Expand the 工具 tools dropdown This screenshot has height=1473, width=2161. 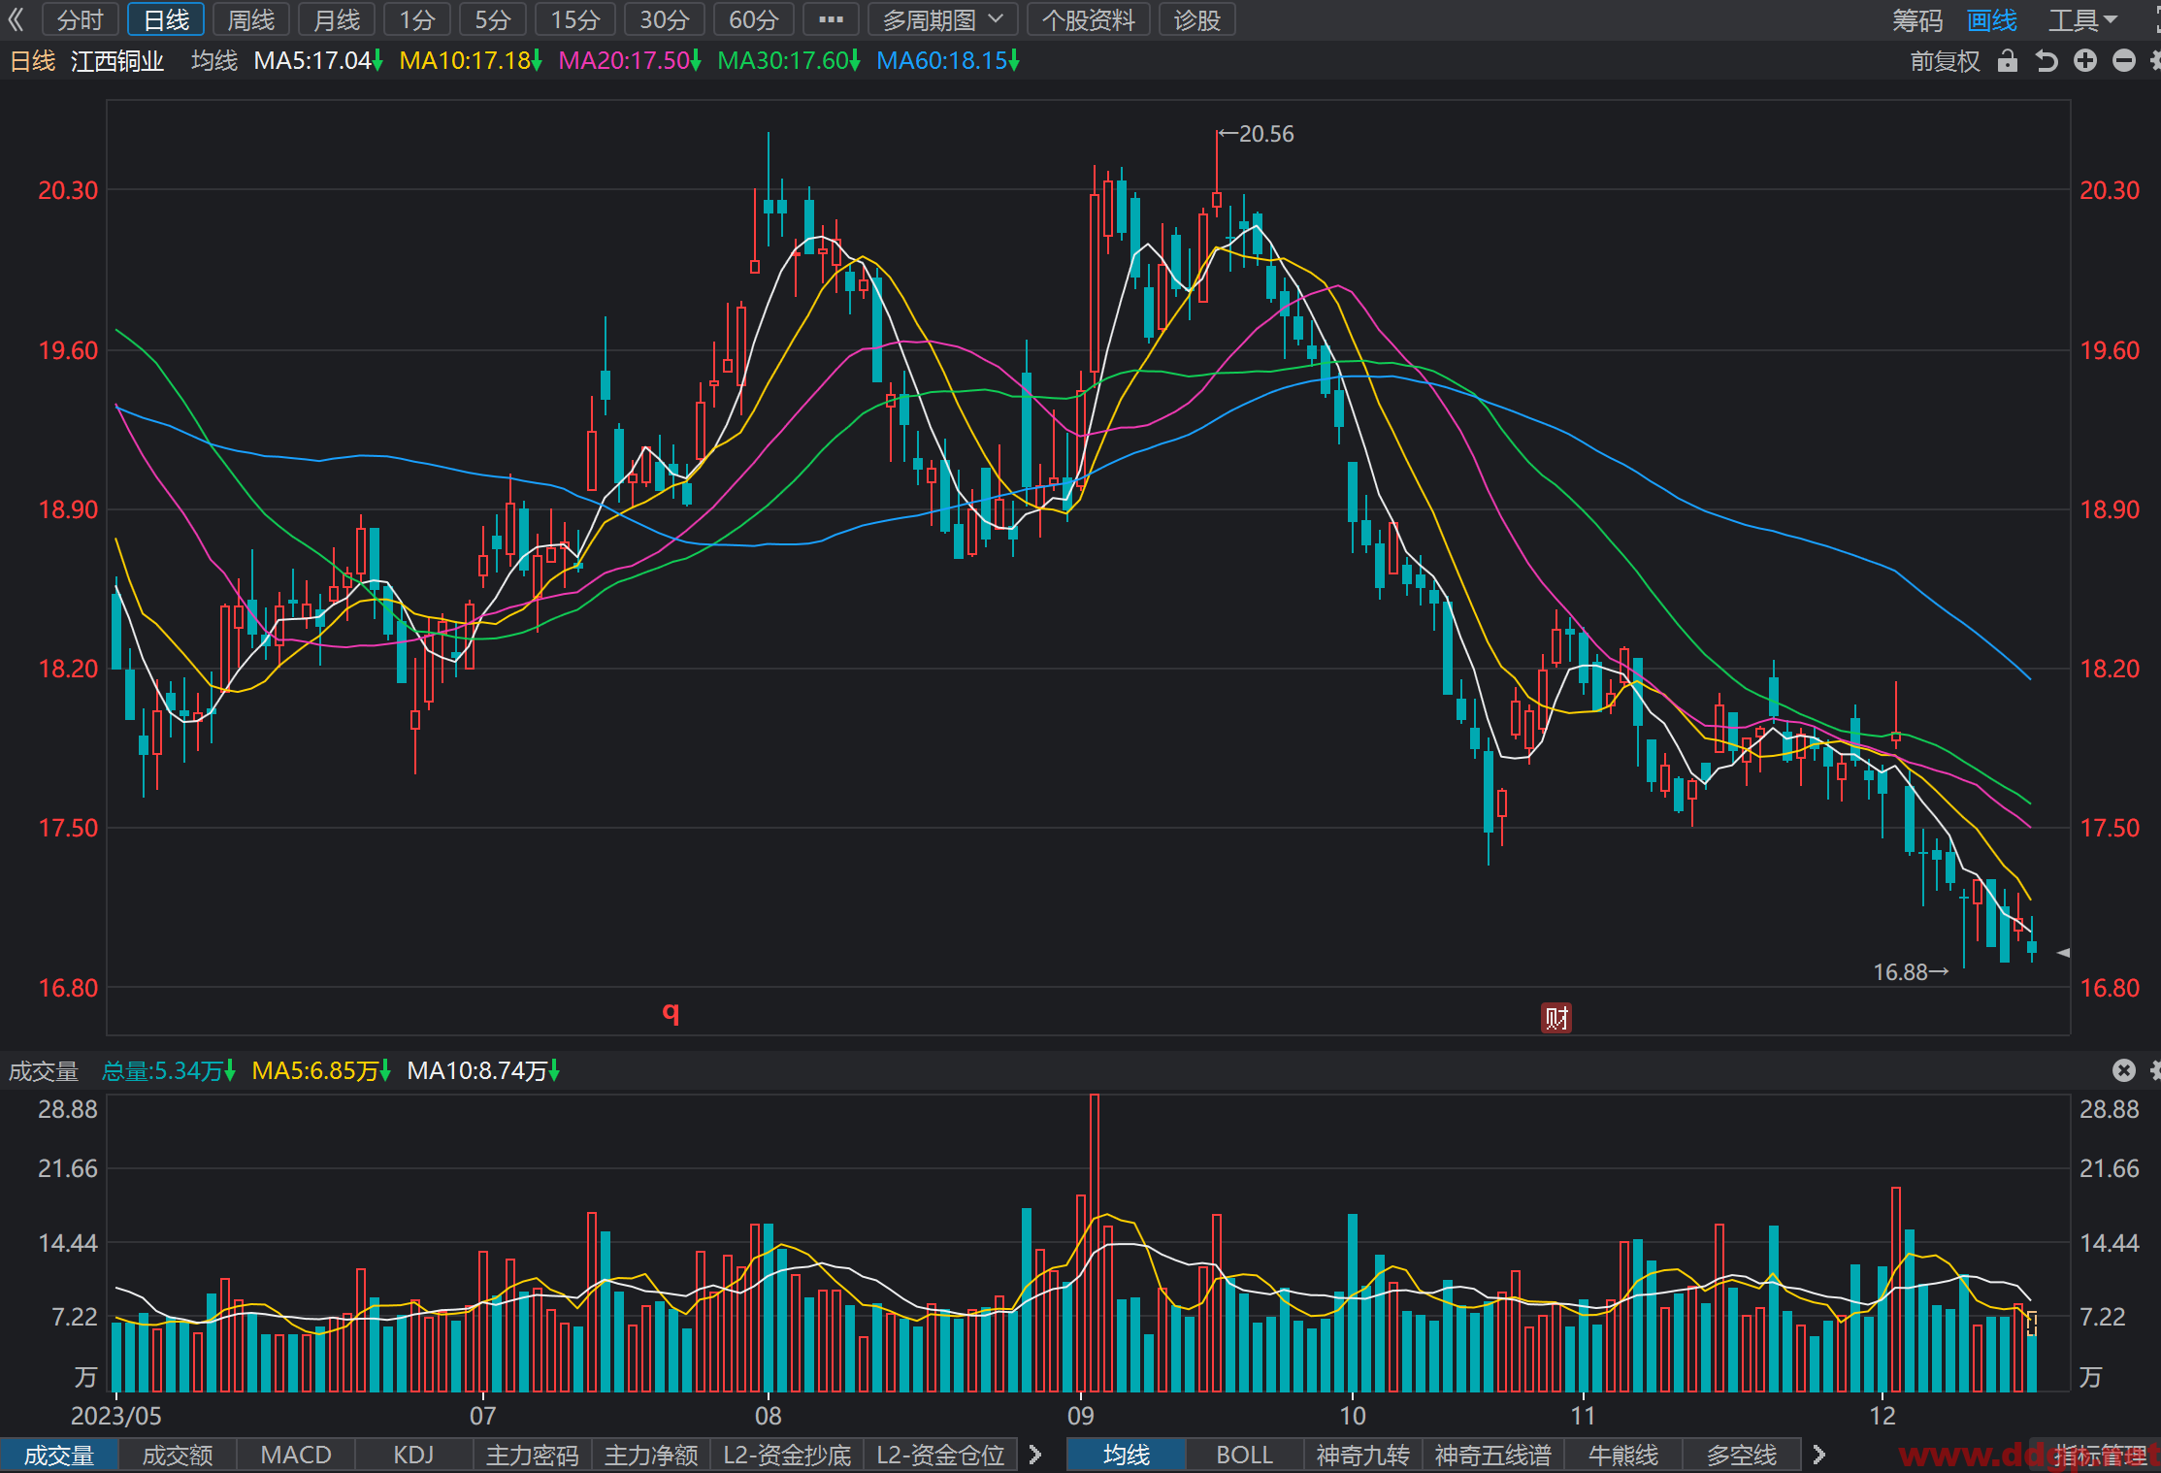[x=2082, y=20]
